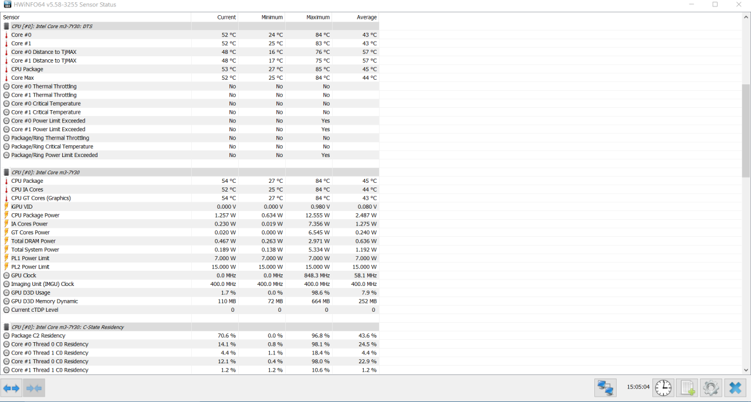This screenshot has width=751, height=402.
Task: Click the scrollbar down arrow
Action: coord(746,370)
